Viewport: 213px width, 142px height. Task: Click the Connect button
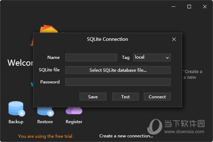point(157,97)
